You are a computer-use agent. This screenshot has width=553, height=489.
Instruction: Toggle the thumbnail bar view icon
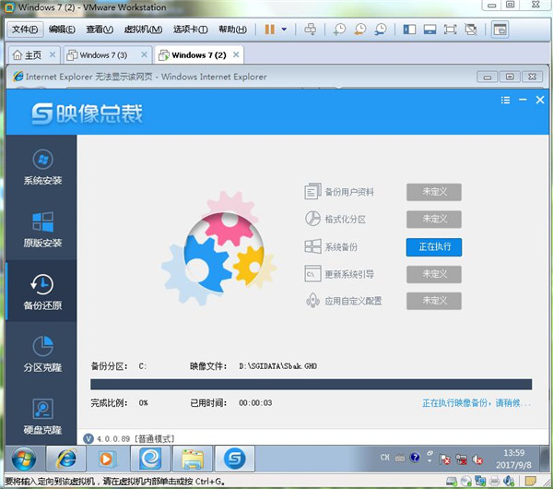pyautogui.click(x=429, y=30)
